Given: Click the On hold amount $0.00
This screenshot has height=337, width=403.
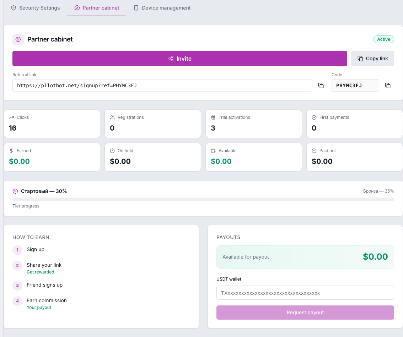Looking at the screenshot, I should click(120, 161).
